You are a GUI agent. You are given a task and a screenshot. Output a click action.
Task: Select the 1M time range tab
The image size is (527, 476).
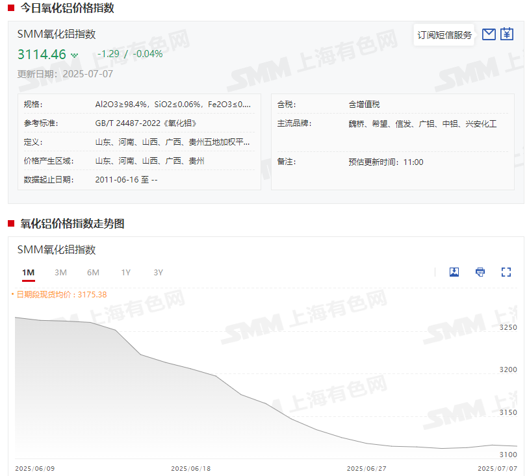point(28,273)
